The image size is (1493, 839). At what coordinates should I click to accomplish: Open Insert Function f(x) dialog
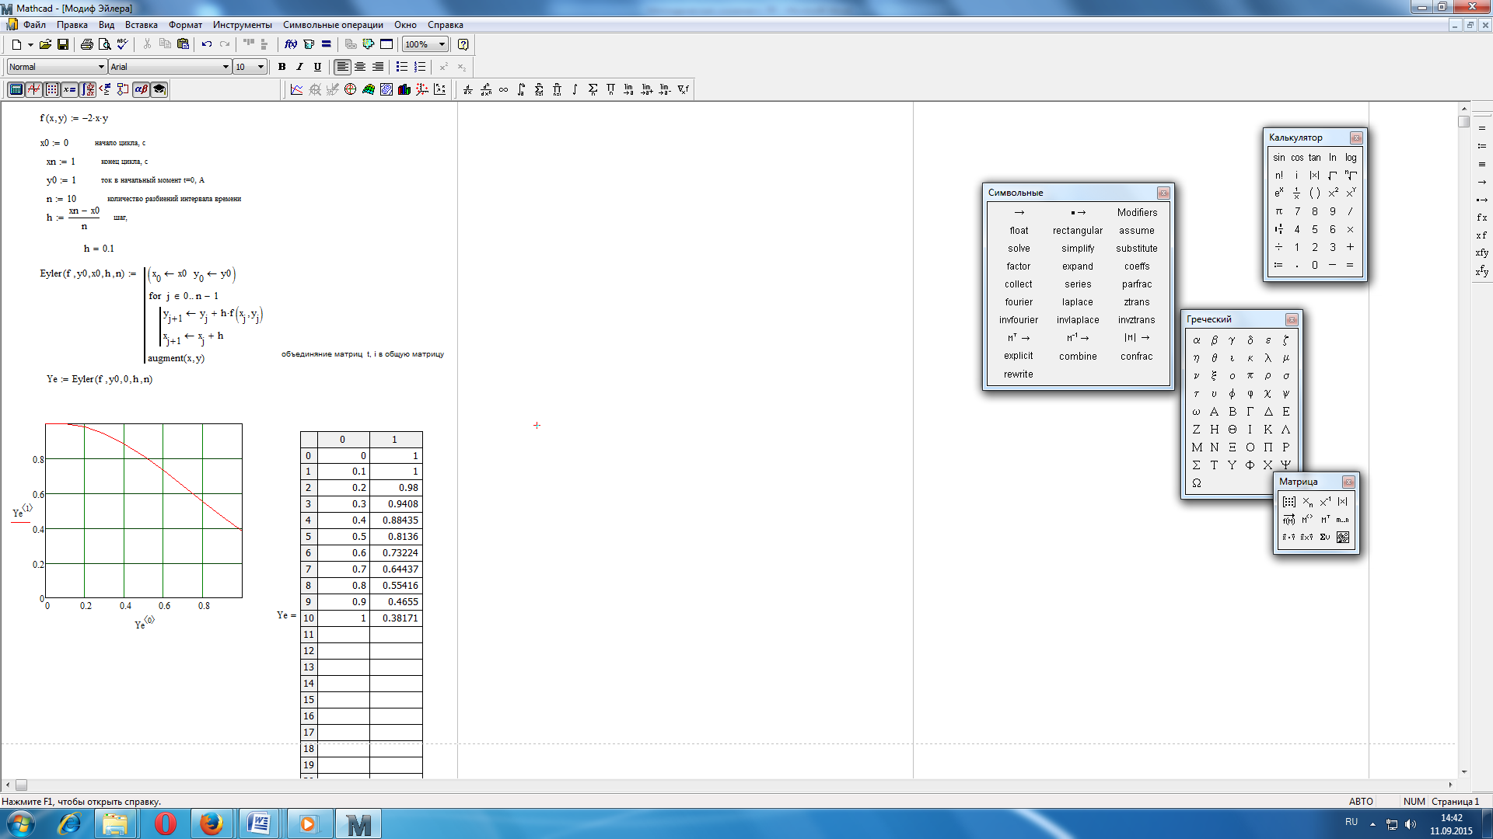(x=291, y=44)
